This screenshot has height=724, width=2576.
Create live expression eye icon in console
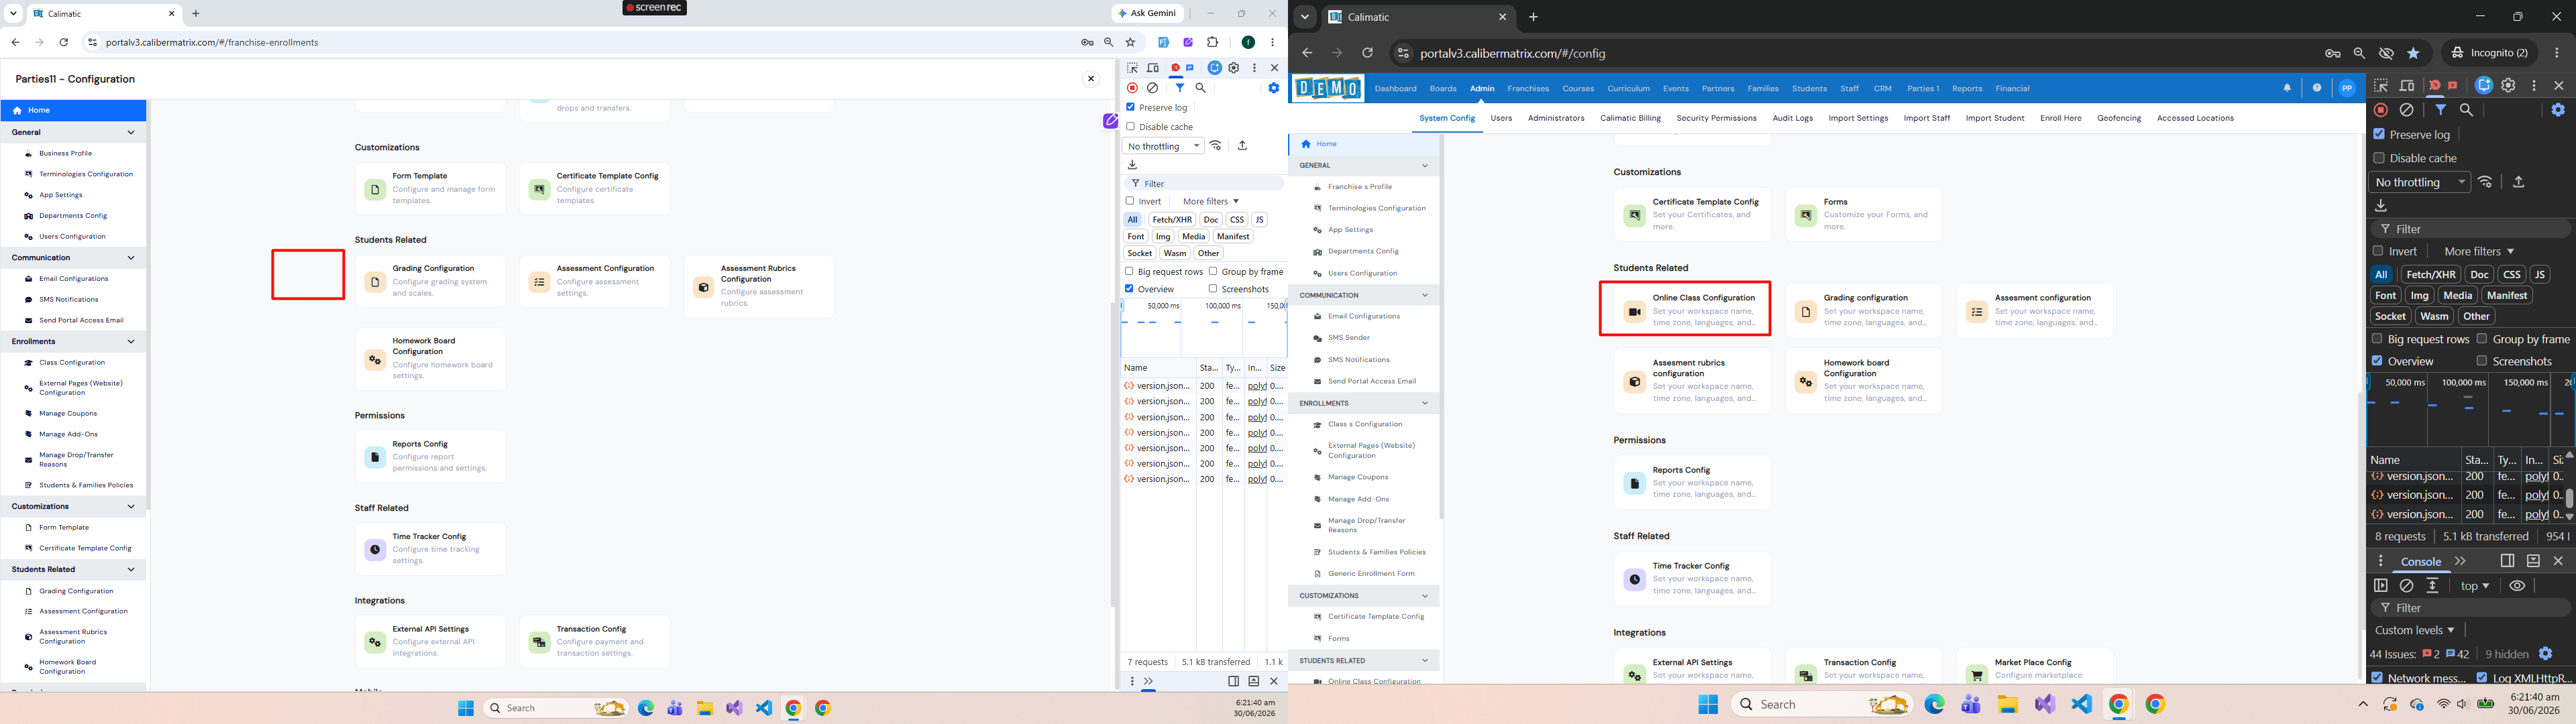(2518, 586)
